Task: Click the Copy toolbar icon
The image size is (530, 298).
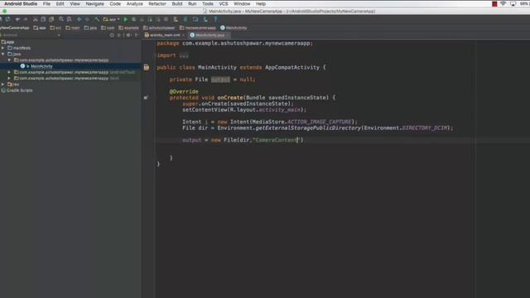Action: [43, 19]
